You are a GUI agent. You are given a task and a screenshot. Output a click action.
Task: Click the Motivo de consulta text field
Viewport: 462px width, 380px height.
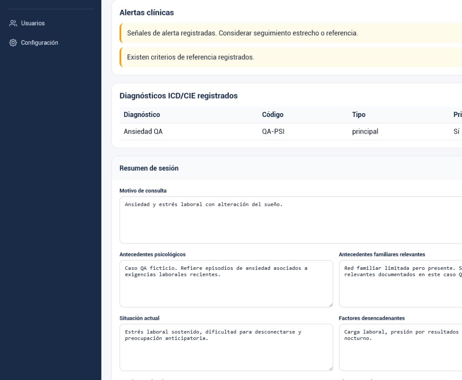point(291,220)
